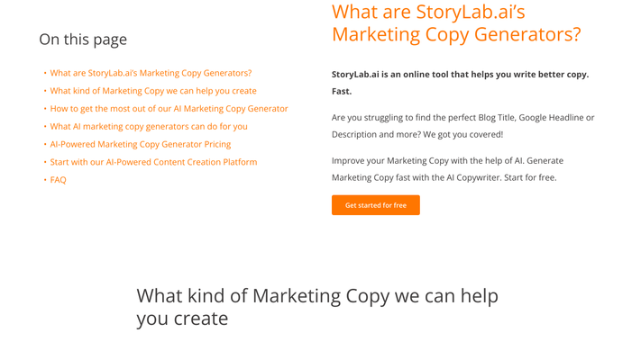Jump to the FAQ section link

coord(58,180)
